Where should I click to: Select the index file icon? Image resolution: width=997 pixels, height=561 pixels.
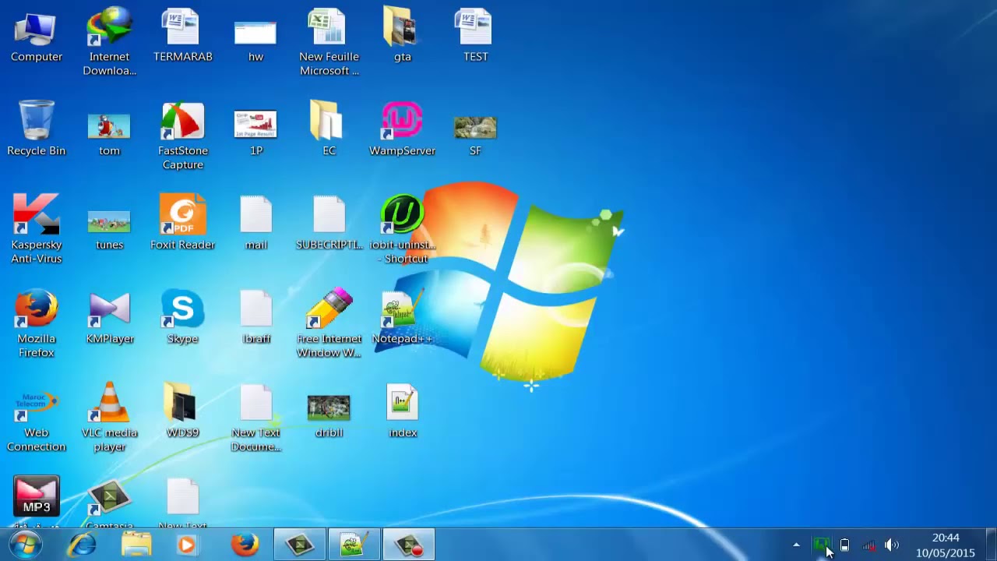[402, 411]
